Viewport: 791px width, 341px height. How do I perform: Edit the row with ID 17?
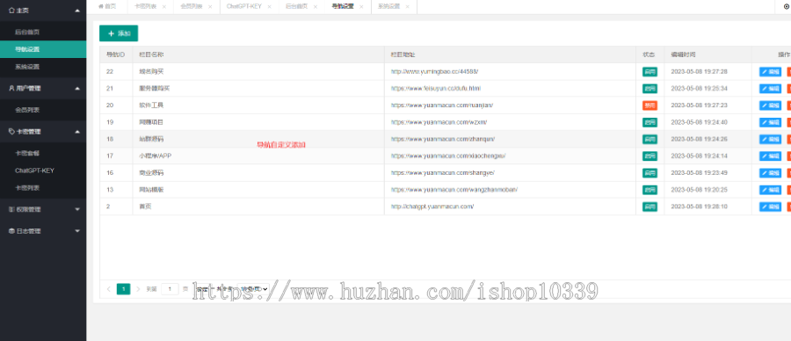(770, 156)
